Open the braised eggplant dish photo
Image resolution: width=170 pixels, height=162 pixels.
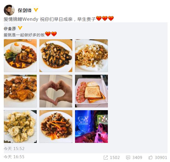click(56, 56)
